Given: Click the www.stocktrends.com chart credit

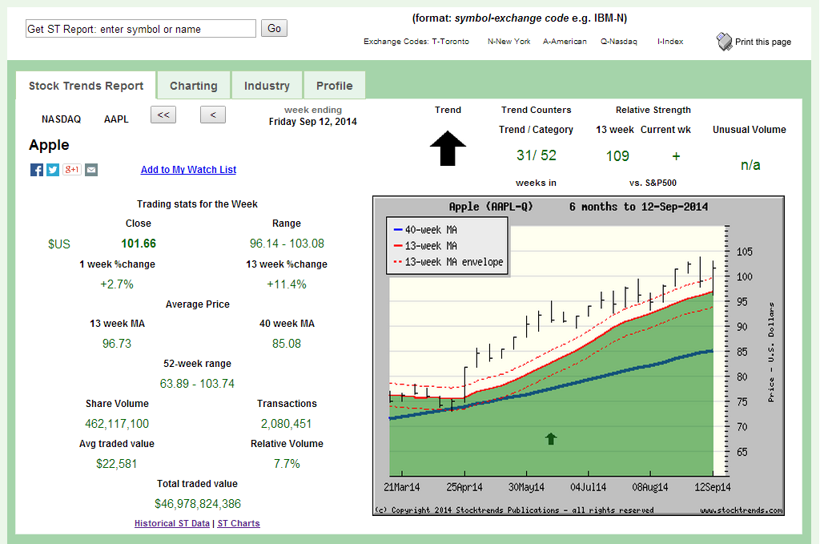Looking at the screenshot, I should click(741, 510).
